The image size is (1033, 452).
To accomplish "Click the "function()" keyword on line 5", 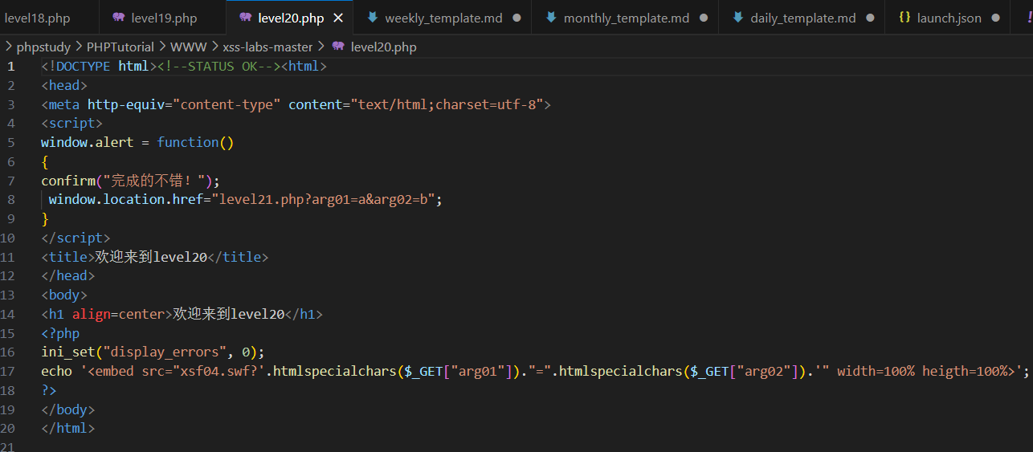I will pos(195,142).
